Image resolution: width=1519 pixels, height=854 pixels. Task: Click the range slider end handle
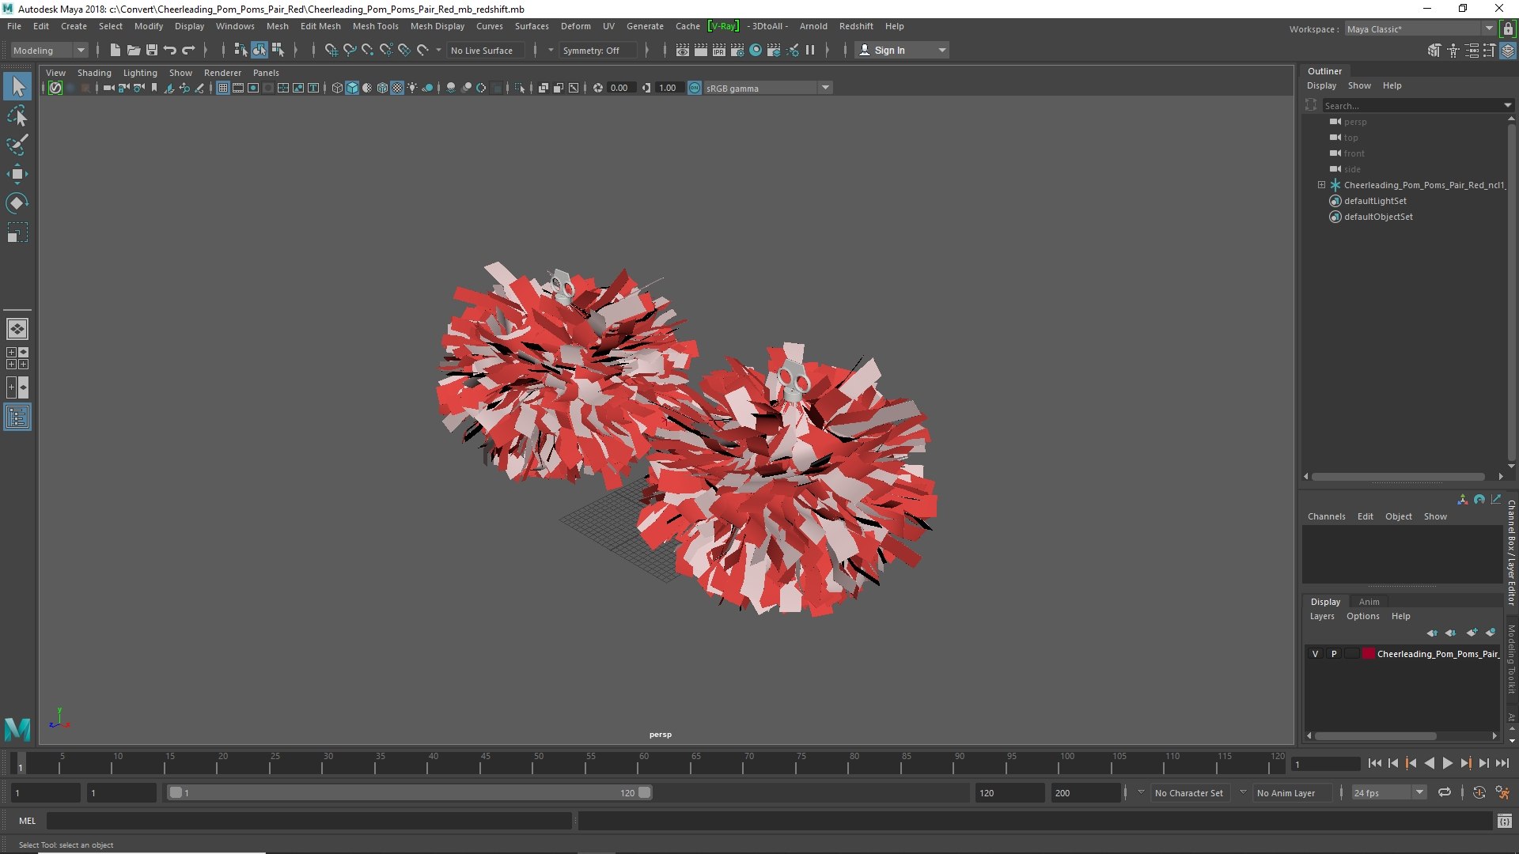[x=644, y=792]
